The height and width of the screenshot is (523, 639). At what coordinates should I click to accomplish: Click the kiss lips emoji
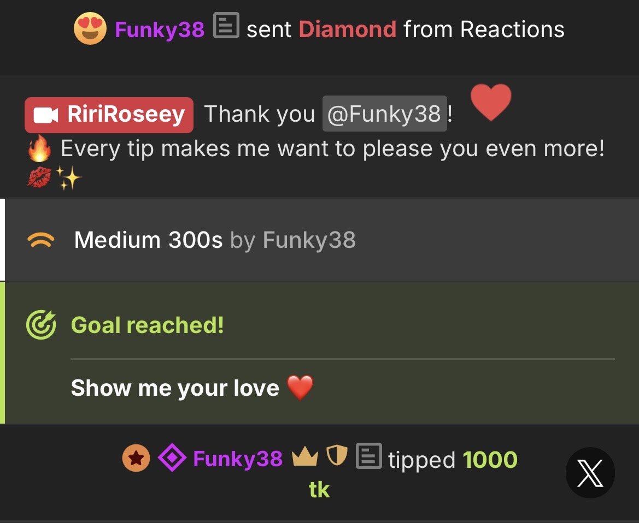(x=39, y=177)
